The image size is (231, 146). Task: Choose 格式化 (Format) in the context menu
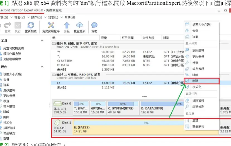[x=201, y=87]
